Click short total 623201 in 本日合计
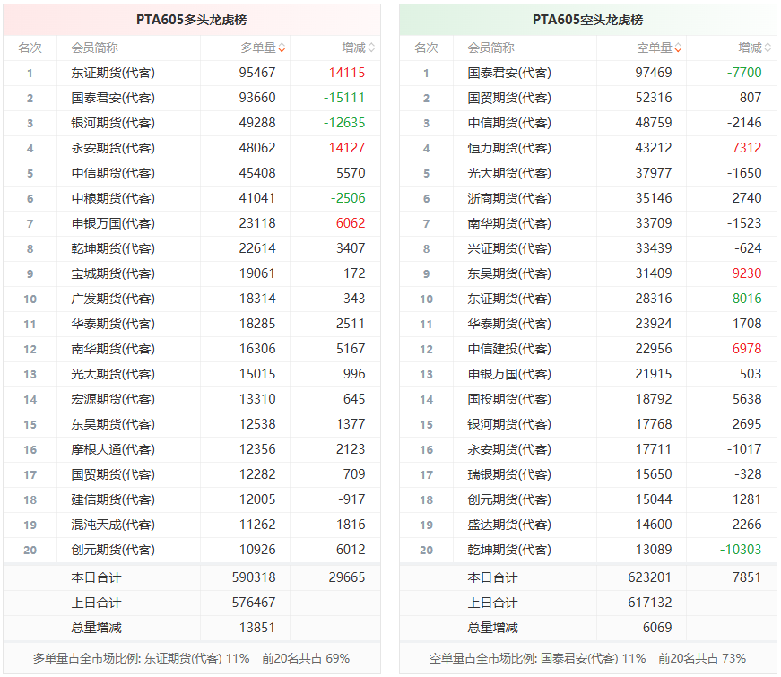The image size is (781, 677). coord(650,577)
